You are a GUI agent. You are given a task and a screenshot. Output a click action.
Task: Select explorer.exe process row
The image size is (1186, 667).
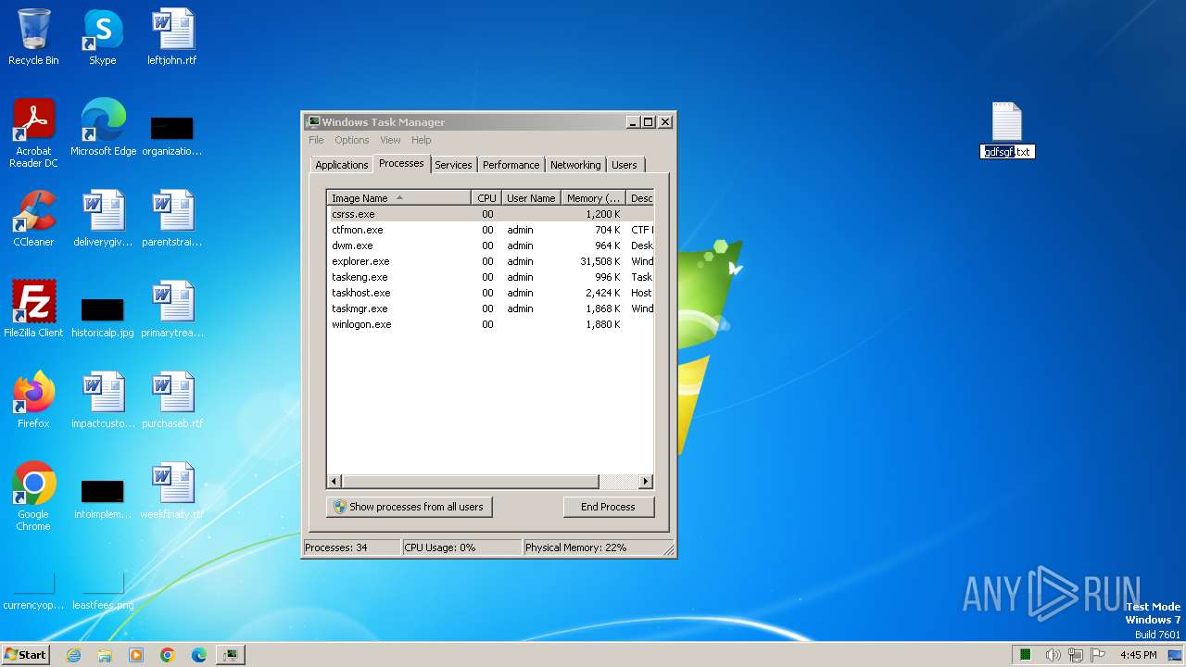[490, 261]
